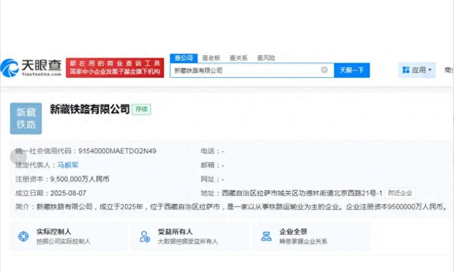This screenshot has height=272, width=454.
Task: Clear the search box with the X icon
Action: click(324, 70)
